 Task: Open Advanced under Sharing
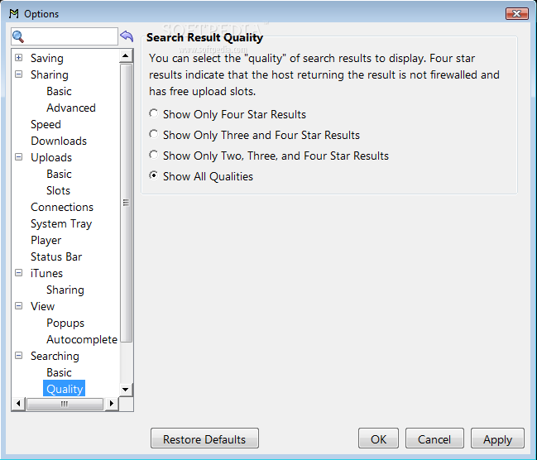coord(71,108)
